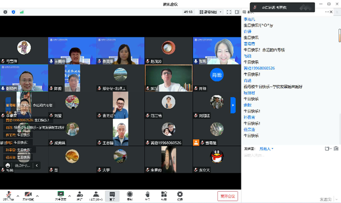Open the chat panel more options menu
The width and height of the screenshot is (341, 203).
pyautogui.click(x=327, y=12)
